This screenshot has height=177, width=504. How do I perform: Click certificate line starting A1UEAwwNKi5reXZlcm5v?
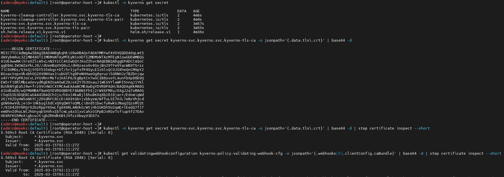point(72,61)
